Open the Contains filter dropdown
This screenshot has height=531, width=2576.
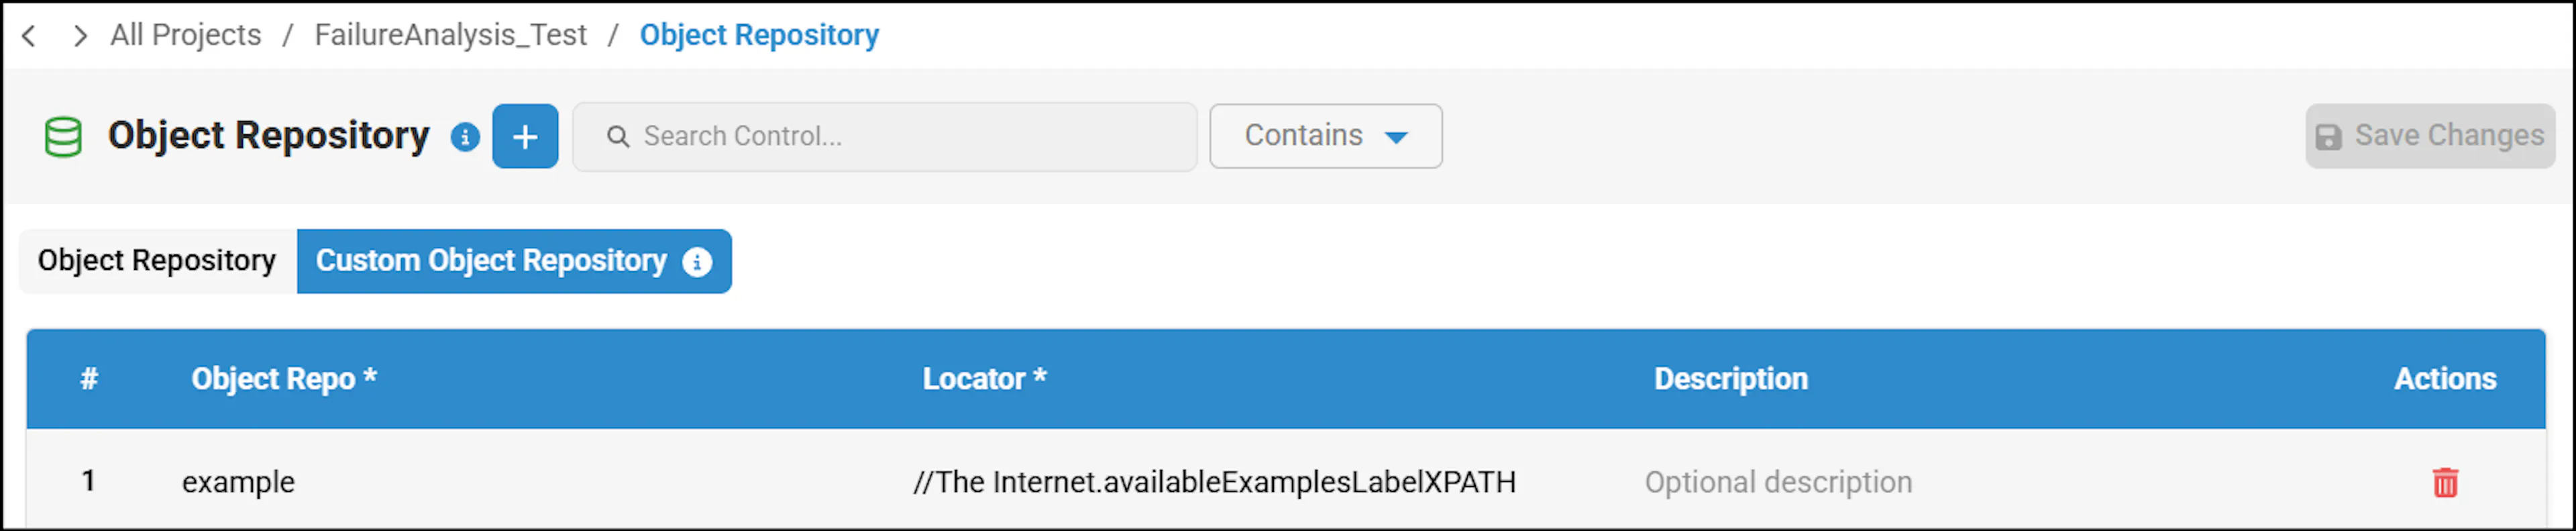pos(1325,136)
